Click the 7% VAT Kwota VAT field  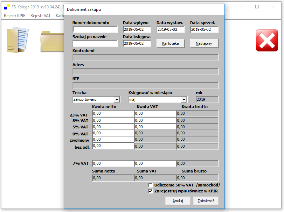click(155, 163)
